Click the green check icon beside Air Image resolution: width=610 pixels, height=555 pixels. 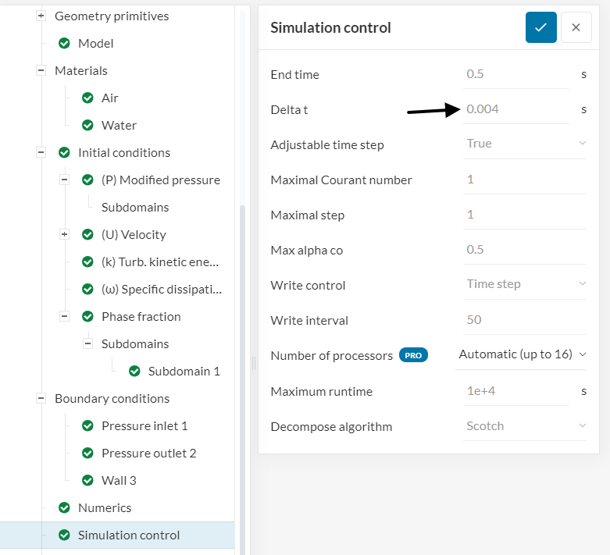coord(87,98)
